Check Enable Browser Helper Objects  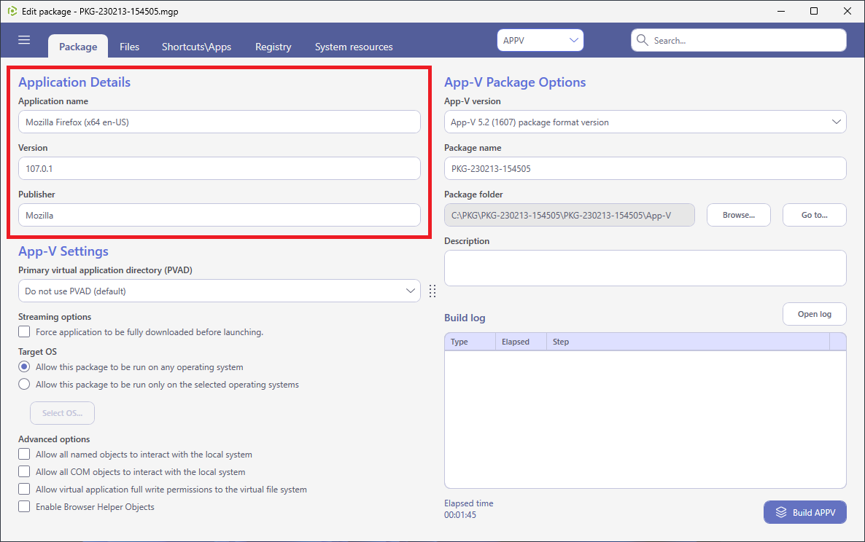pos(24,507)
